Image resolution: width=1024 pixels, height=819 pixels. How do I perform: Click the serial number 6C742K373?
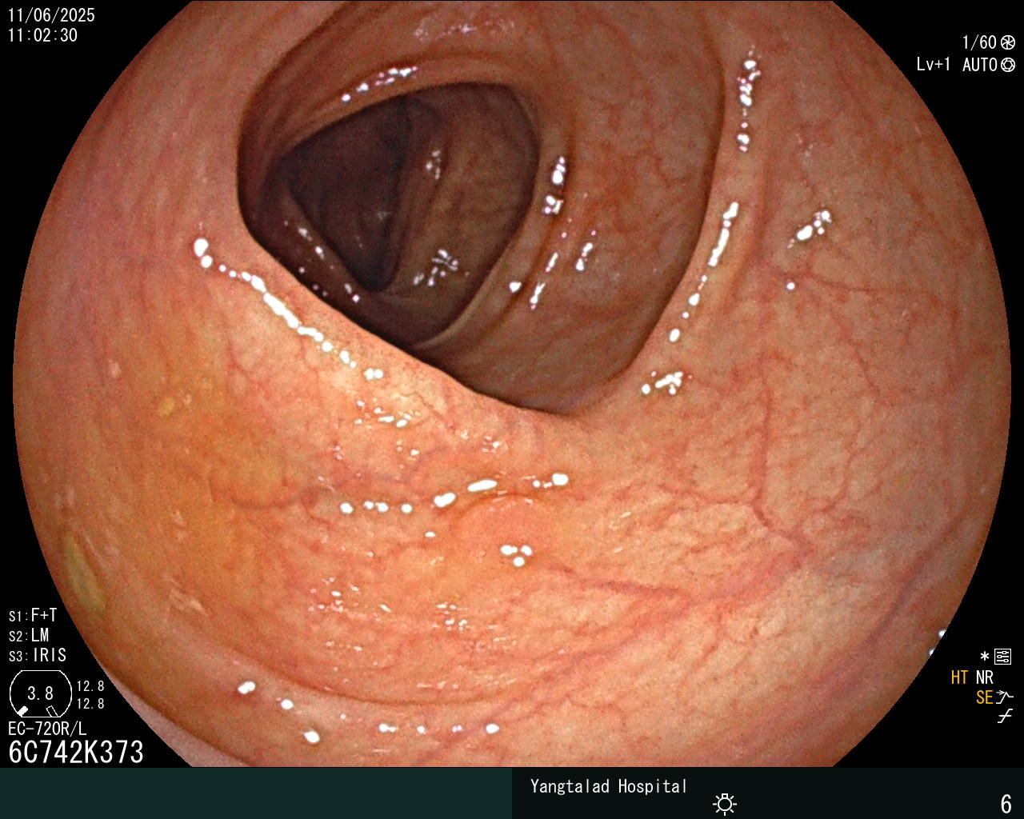tap(76, 752)
